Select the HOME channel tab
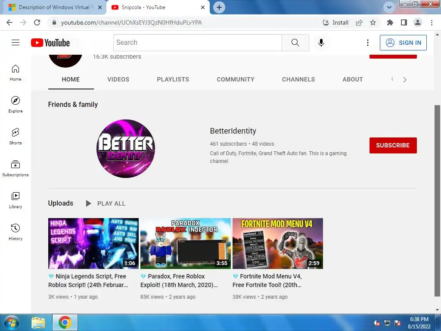Image resolution: width=441 pixels, height=331 pixels. (71, 79)
